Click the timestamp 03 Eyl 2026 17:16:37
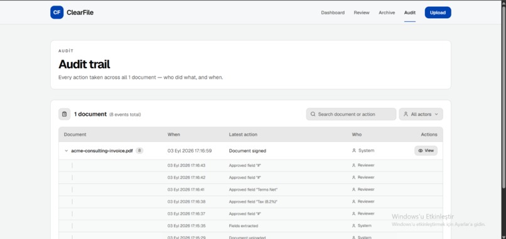The height and width of the screenshot is (239, 506). (x=186, y=213)
